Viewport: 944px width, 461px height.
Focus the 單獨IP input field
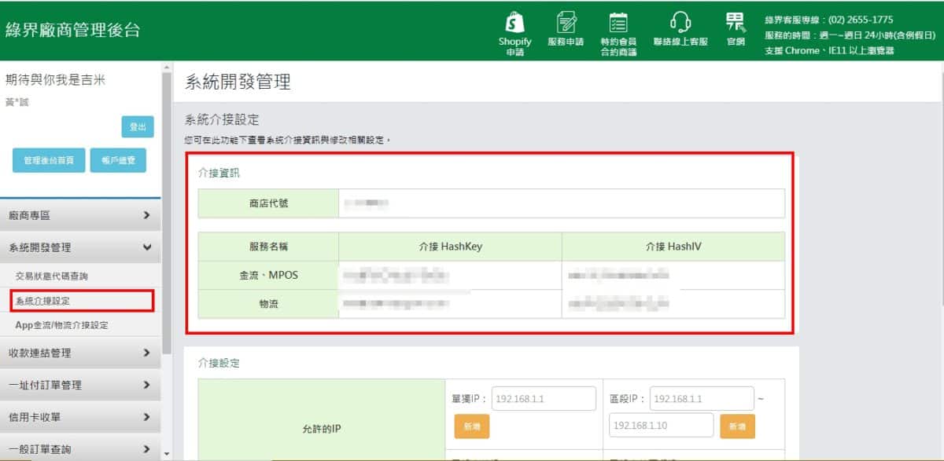point(544,399)
